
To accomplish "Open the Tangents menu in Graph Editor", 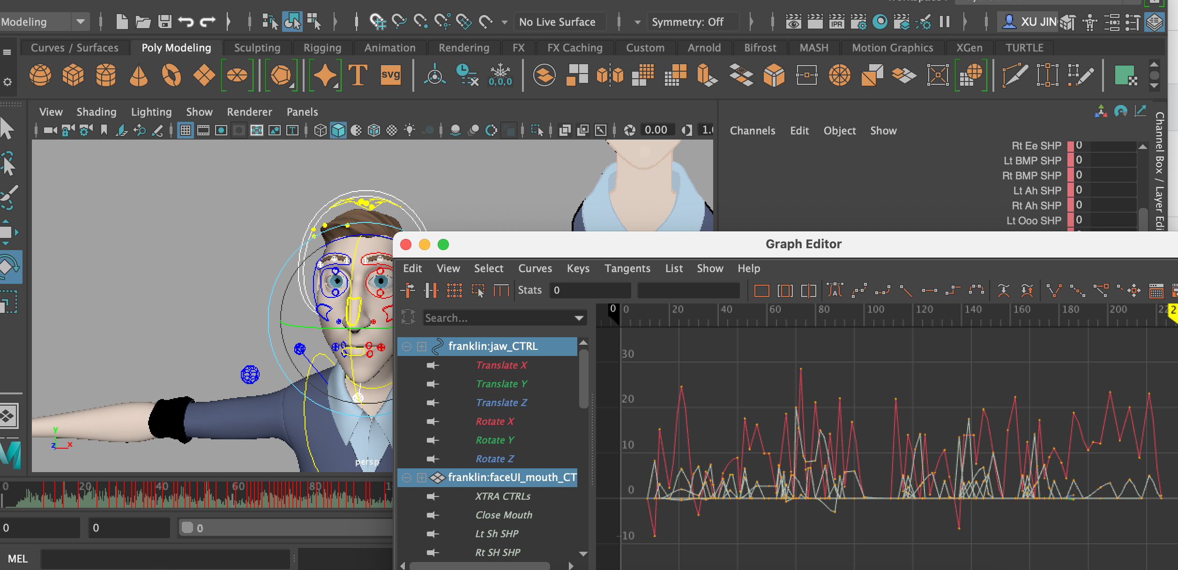I will pos(627,268).
